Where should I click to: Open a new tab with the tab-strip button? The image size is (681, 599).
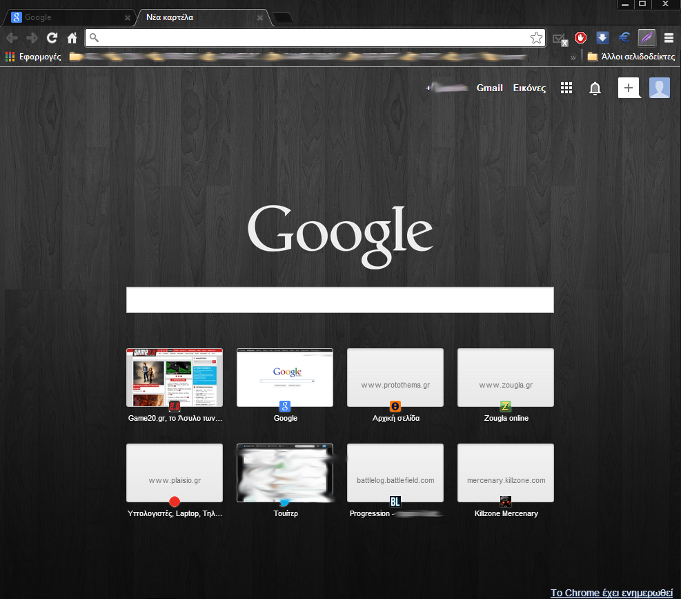point(283,18)
